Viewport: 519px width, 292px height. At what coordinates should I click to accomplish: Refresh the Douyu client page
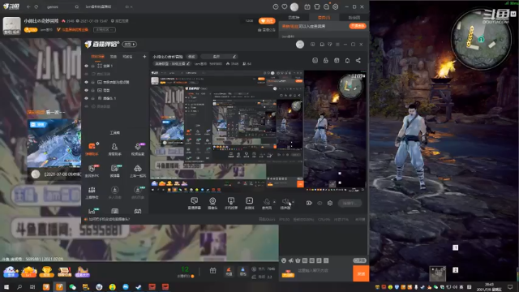click(x=36, y=6)
